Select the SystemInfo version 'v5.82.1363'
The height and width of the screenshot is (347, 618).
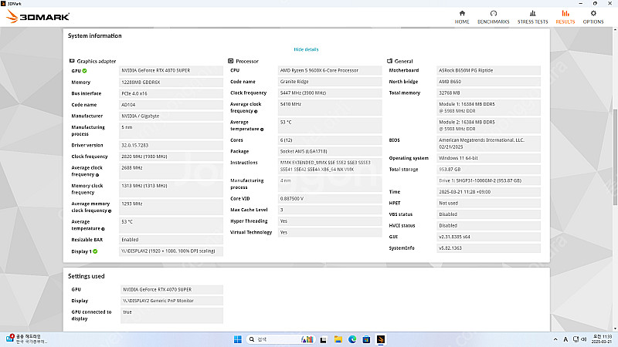[489, 248]
